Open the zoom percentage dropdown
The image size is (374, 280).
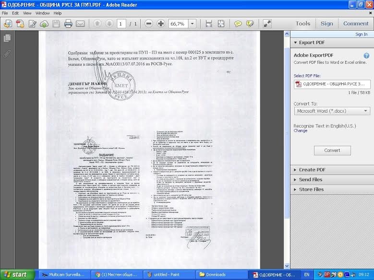coord(193,23)
